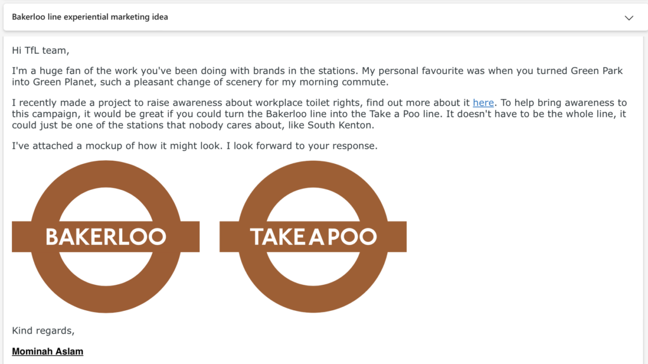Open the Mominah Aslam signature link

pos(47,351)
